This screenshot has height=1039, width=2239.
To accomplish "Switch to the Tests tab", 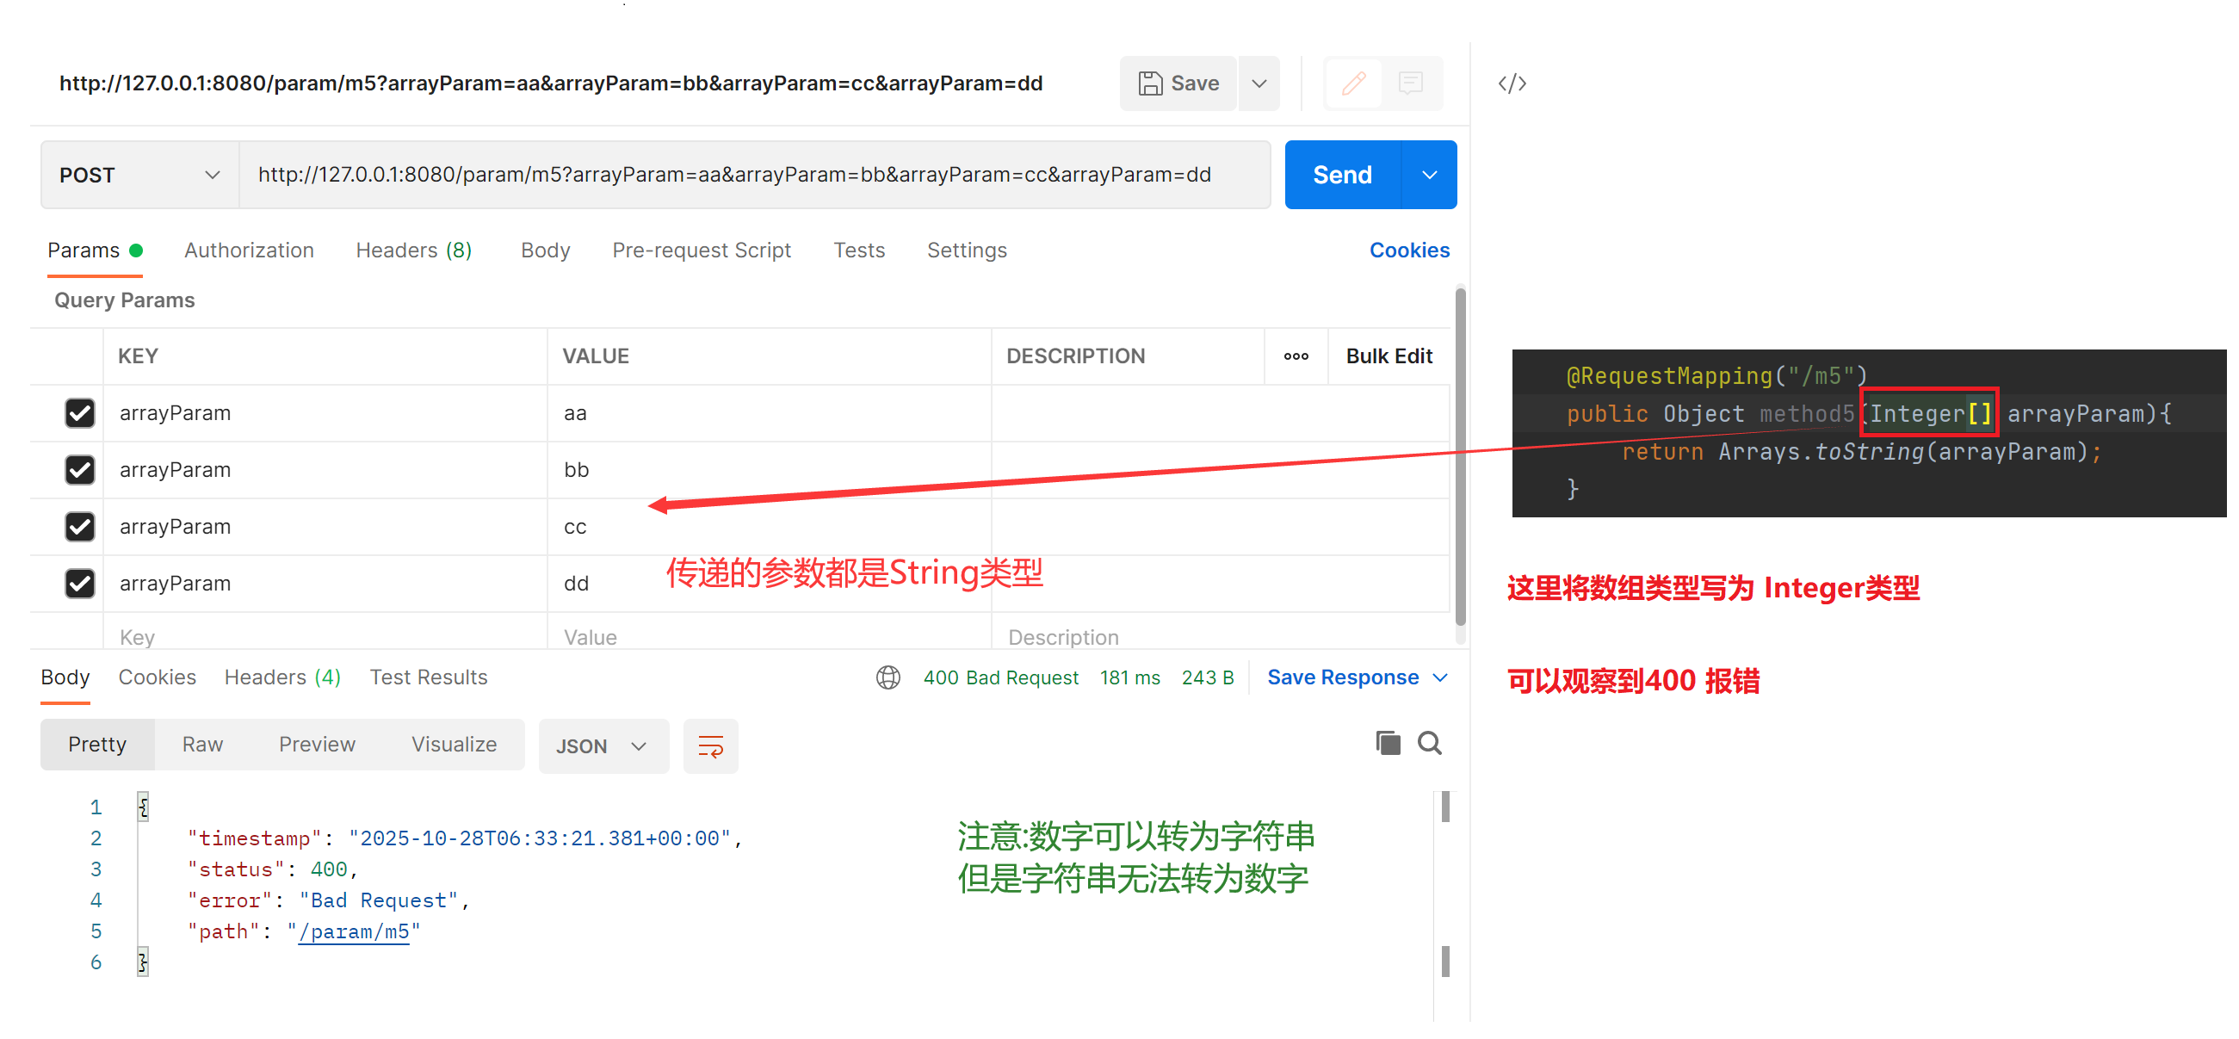I will click(859, 250).
